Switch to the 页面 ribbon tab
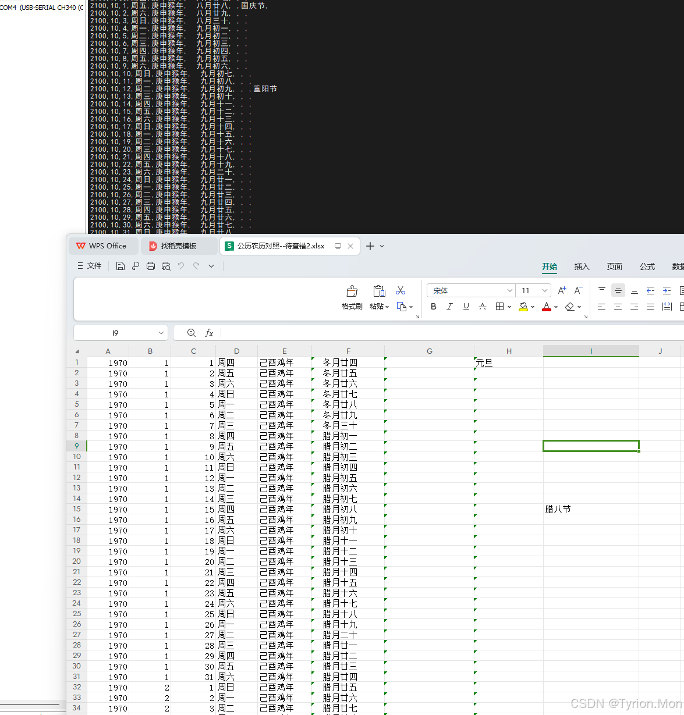 (x=615, y=266)
